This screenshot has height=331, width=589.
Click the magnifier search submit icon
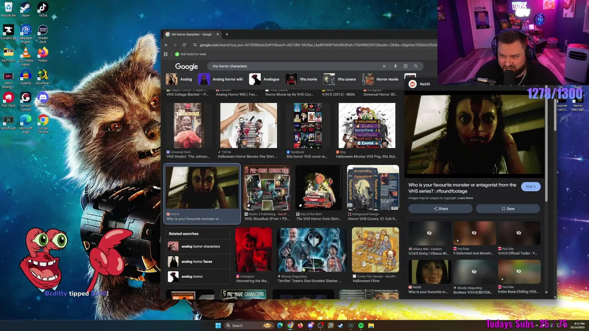[416, 66]
